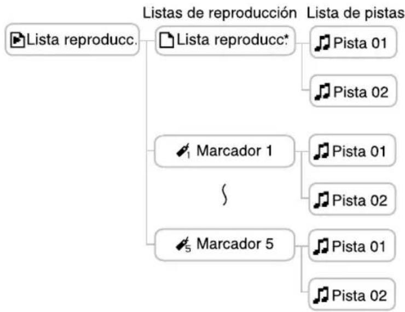
Task: Select Pista 02 label in bottom track group
Action: (x=358, y=296)
